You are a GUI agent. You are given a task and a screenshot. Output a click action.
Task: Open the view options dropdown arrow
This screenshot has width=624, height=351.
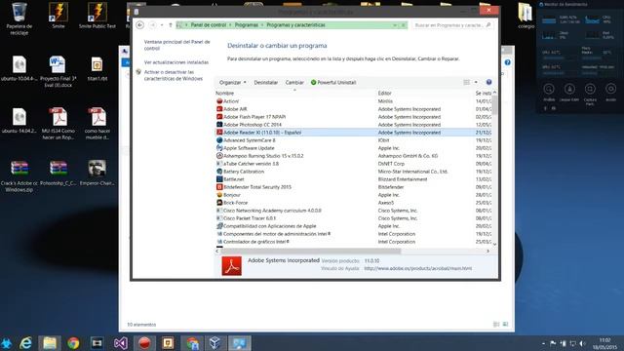476,82
